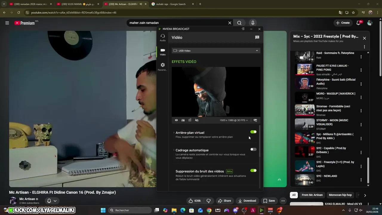Dislike the Mc Artisan video

(x=209, y=201)
